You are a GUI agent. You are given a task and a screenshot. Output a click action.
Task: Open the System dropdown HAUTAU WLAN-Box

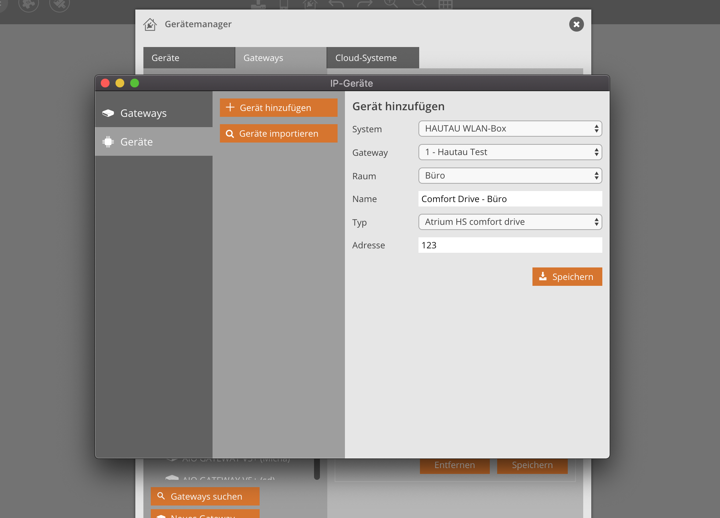[510, 129]
